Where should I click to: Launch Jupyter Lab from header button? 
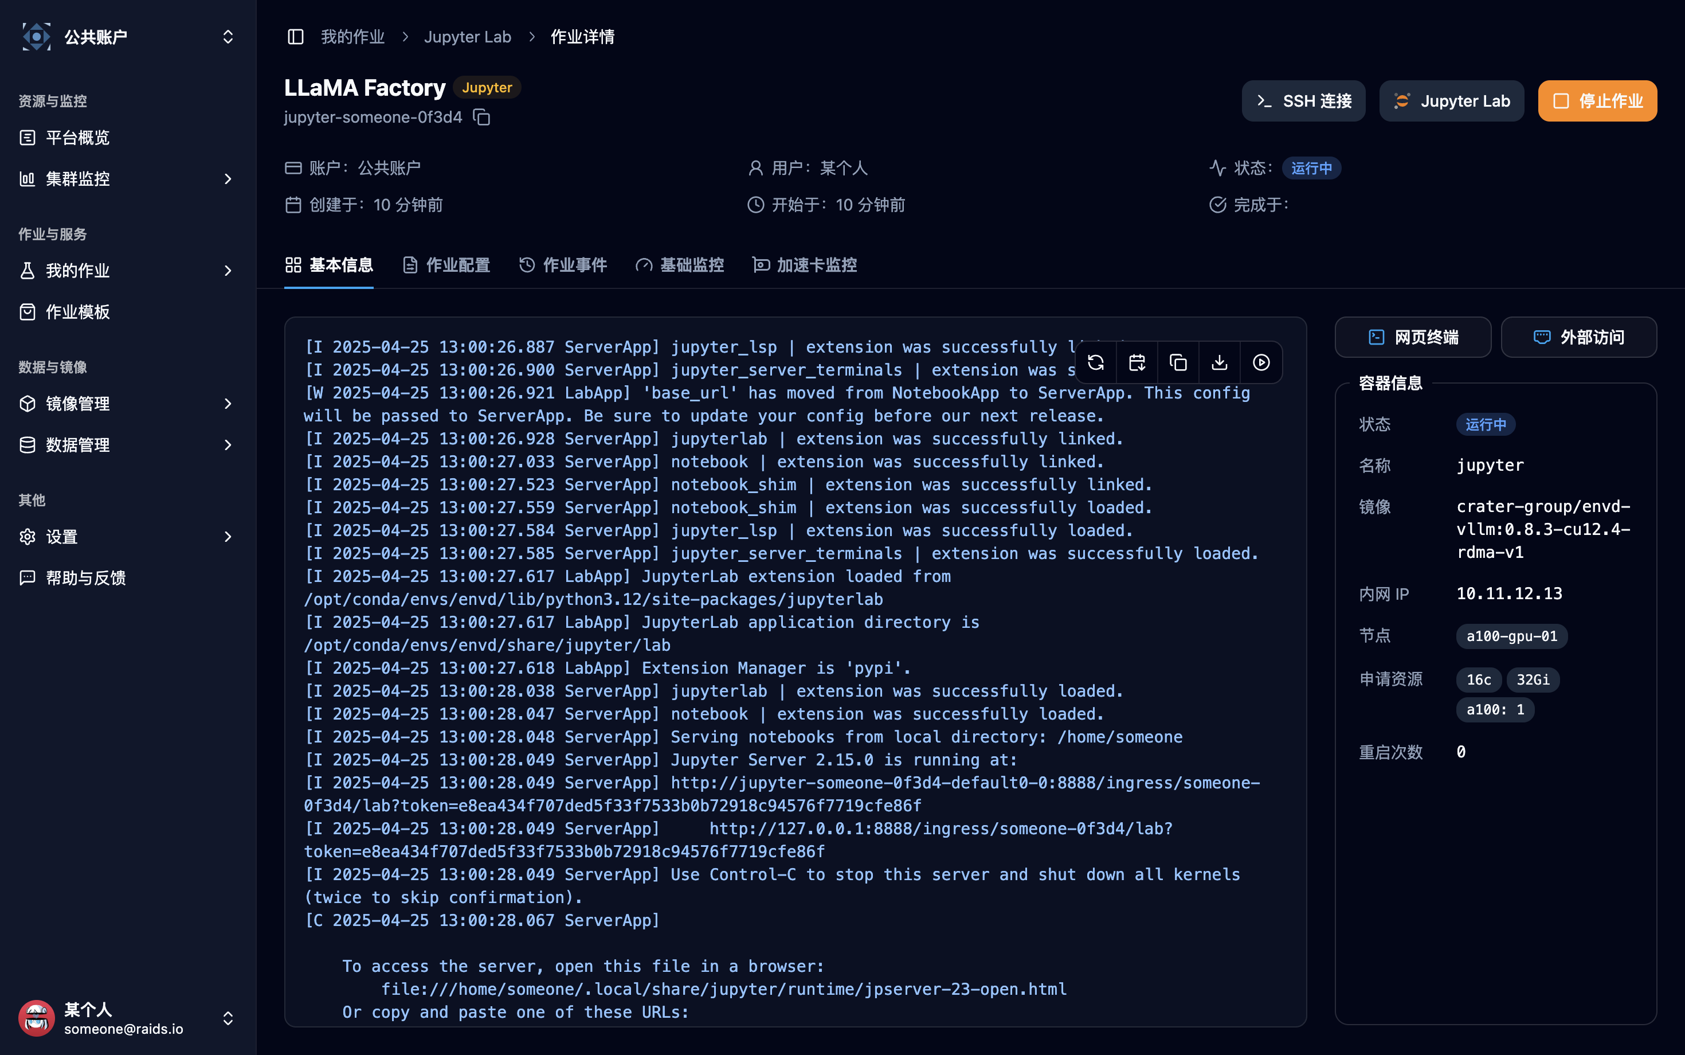1451,101
